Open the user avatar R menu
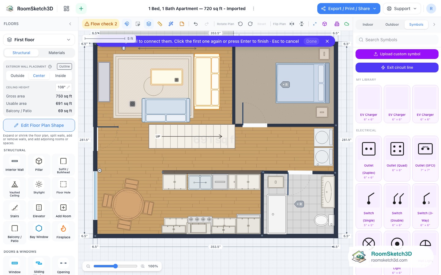441x275 pixels. tap(431, 9)
